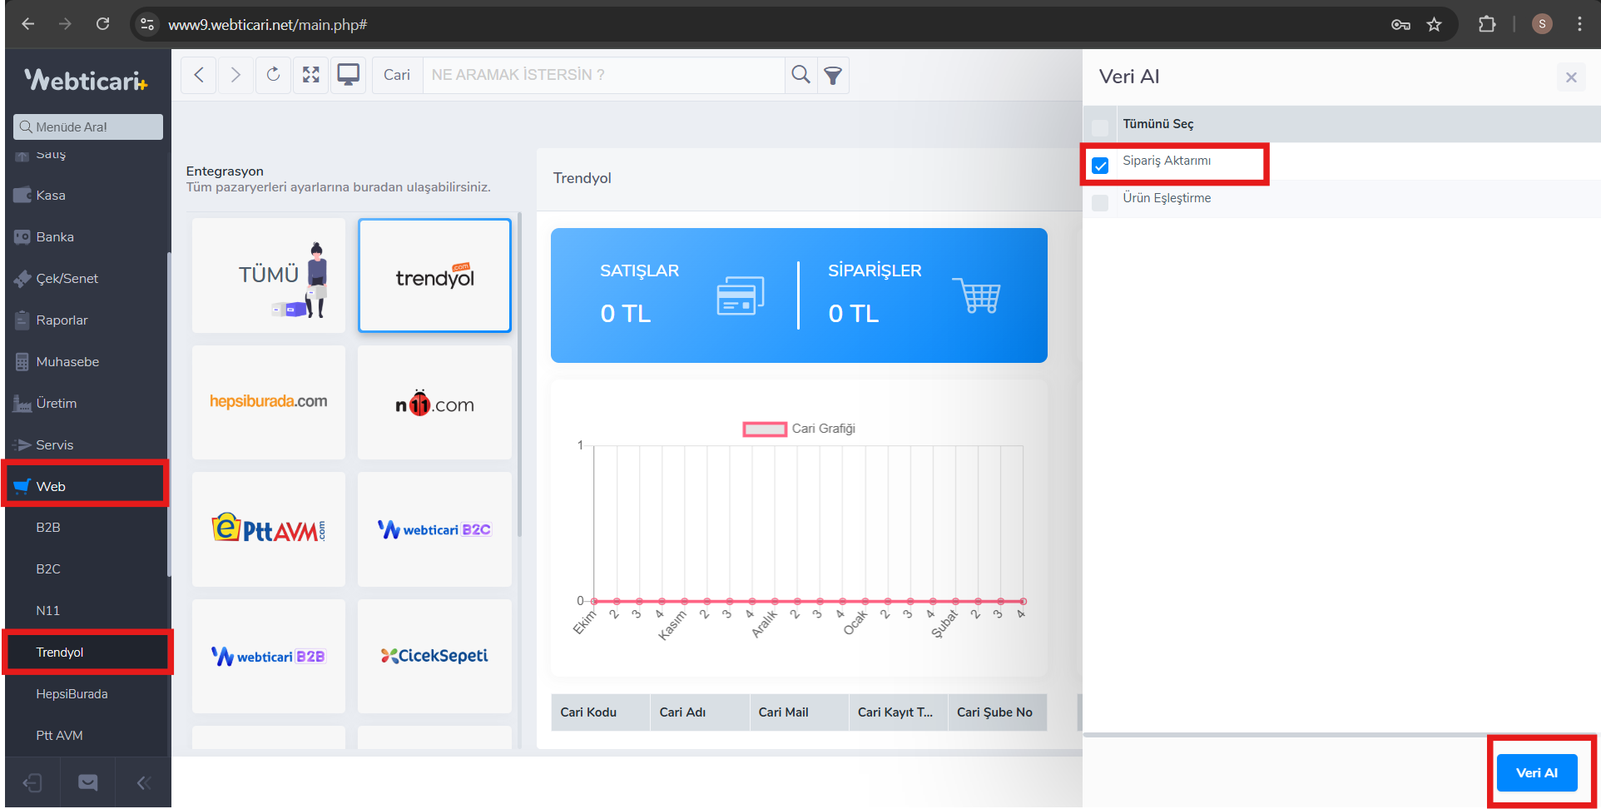This screenshot has height=809, width=1601.
Task: Select the N11 sidebar item
Action: point(48,610)
